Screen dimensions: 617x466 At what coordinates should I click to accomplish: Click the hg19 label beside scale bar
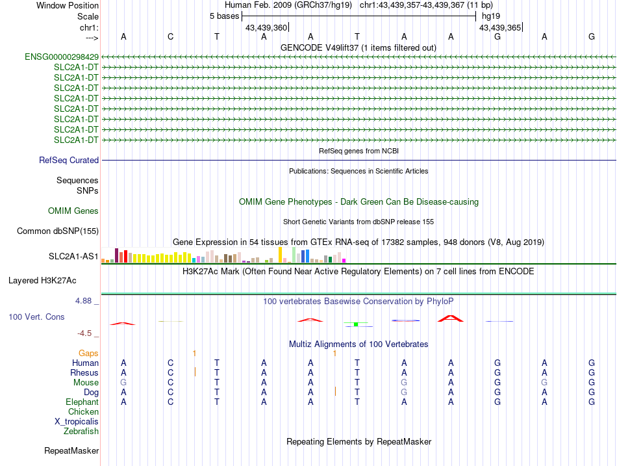coord(491,16)
